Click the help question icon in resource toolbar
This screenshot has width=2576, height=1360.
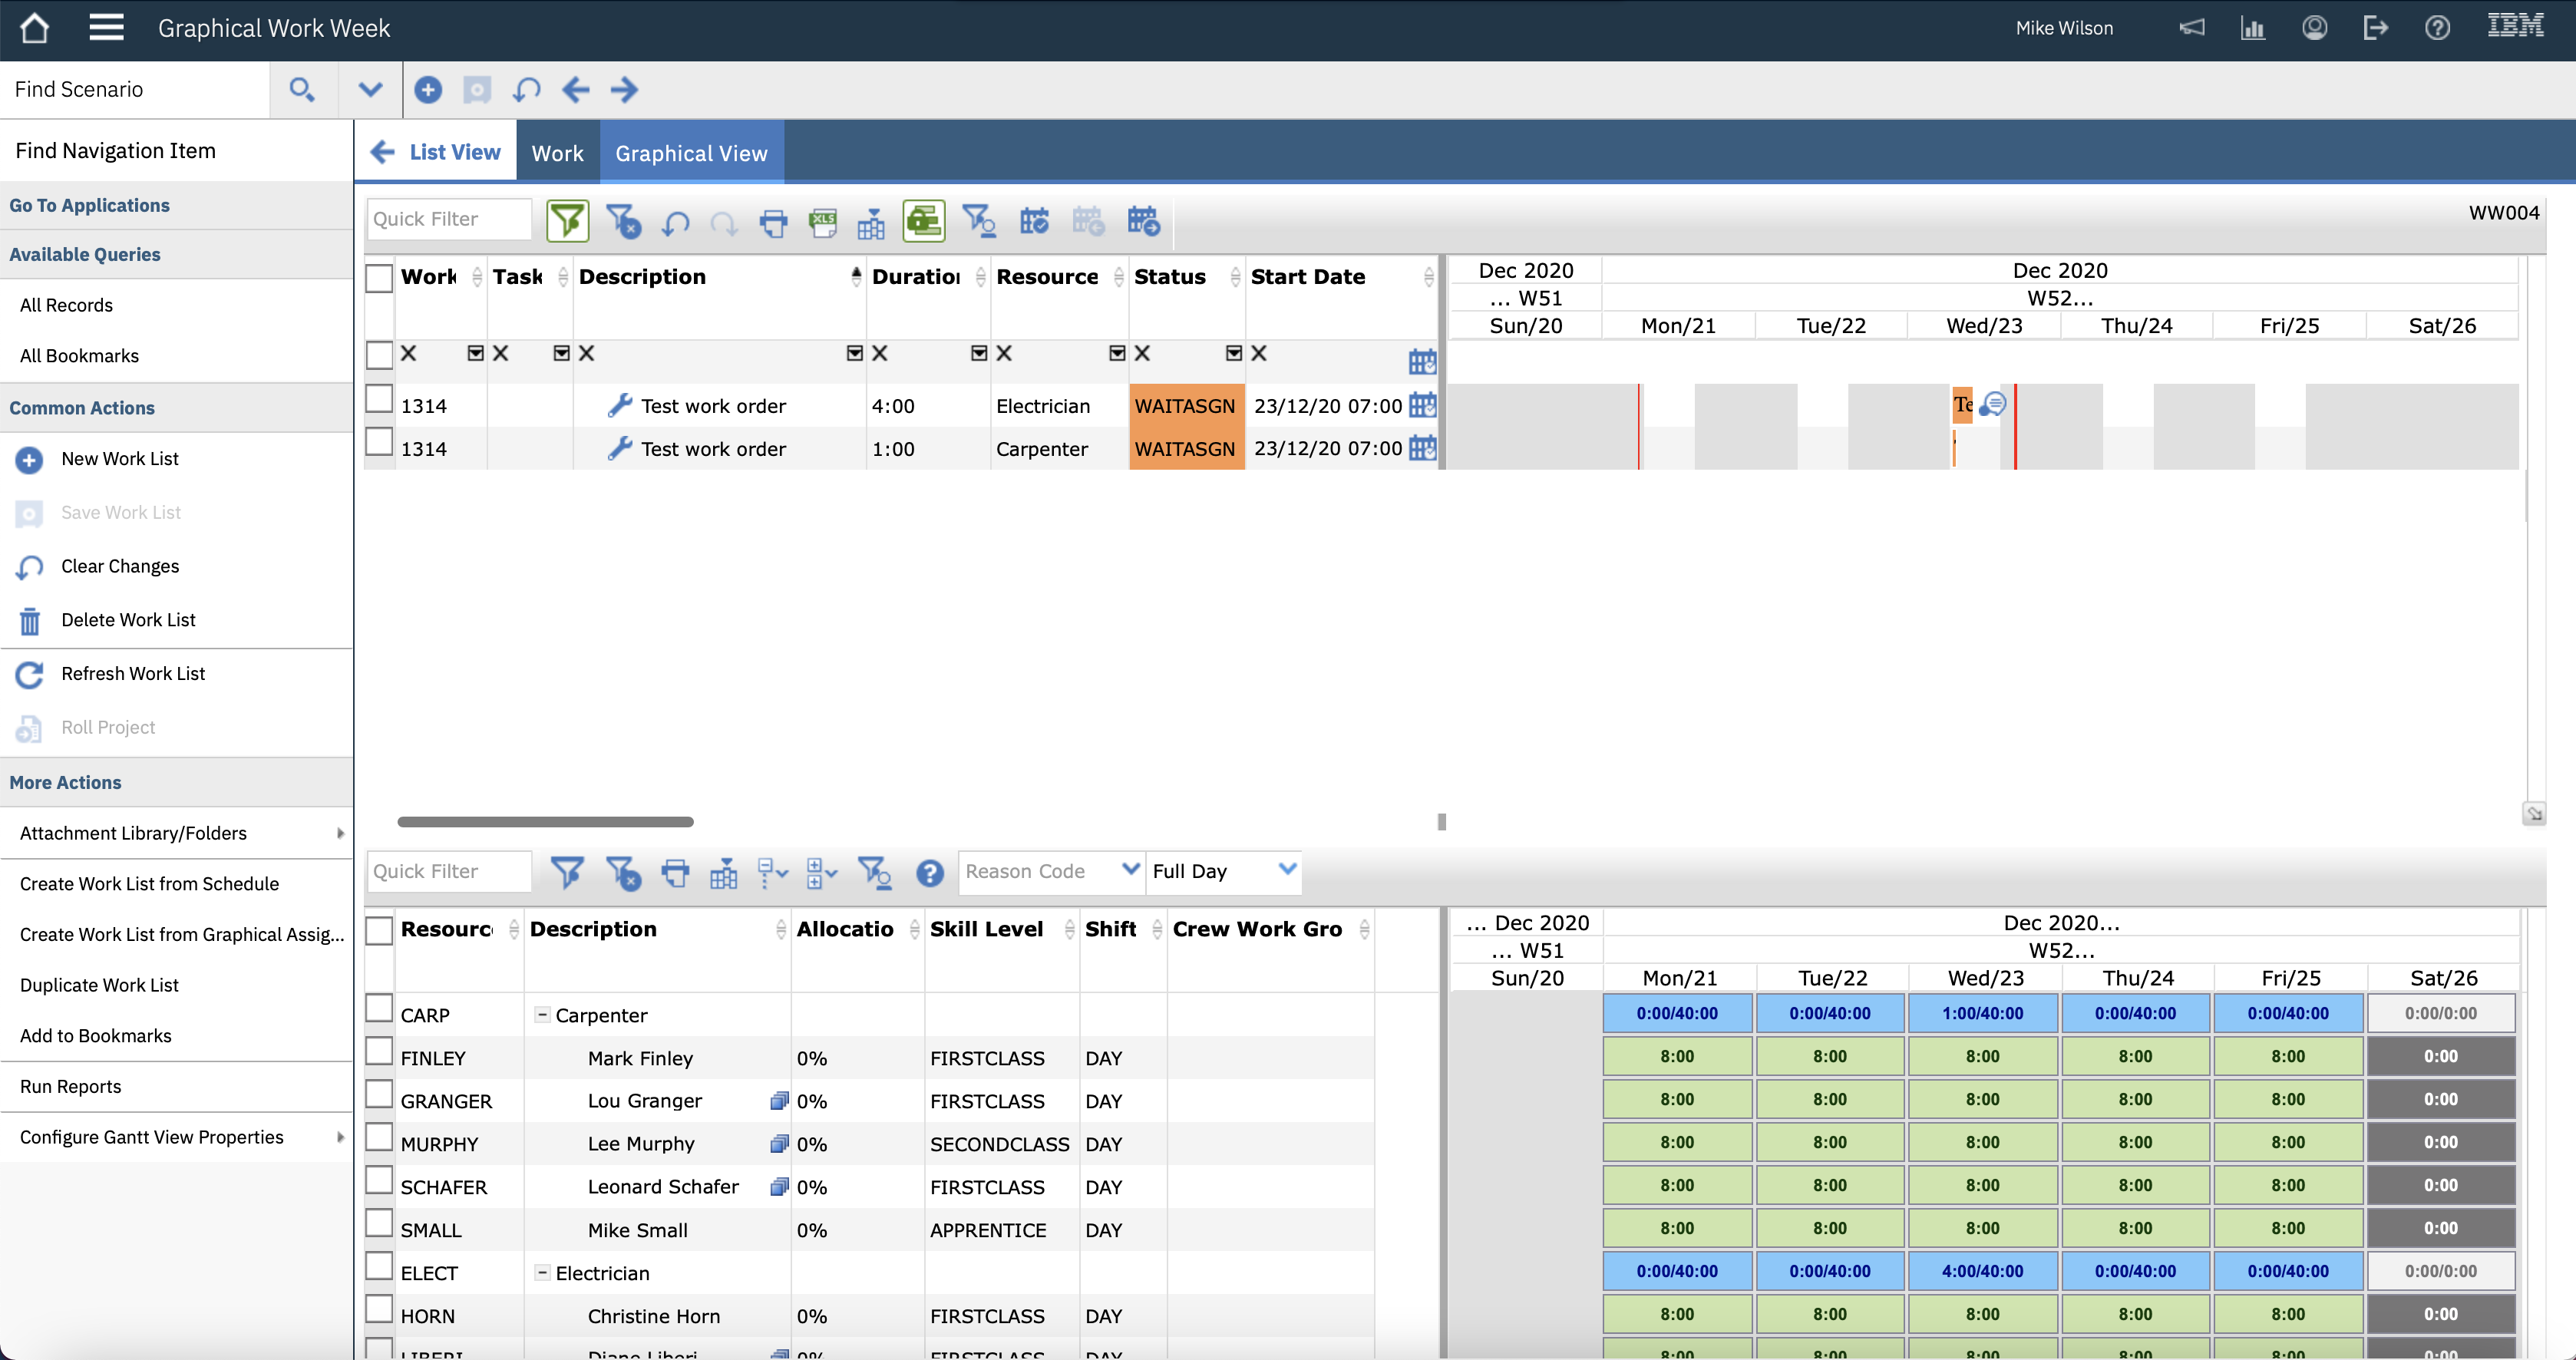tap(929, 873)
